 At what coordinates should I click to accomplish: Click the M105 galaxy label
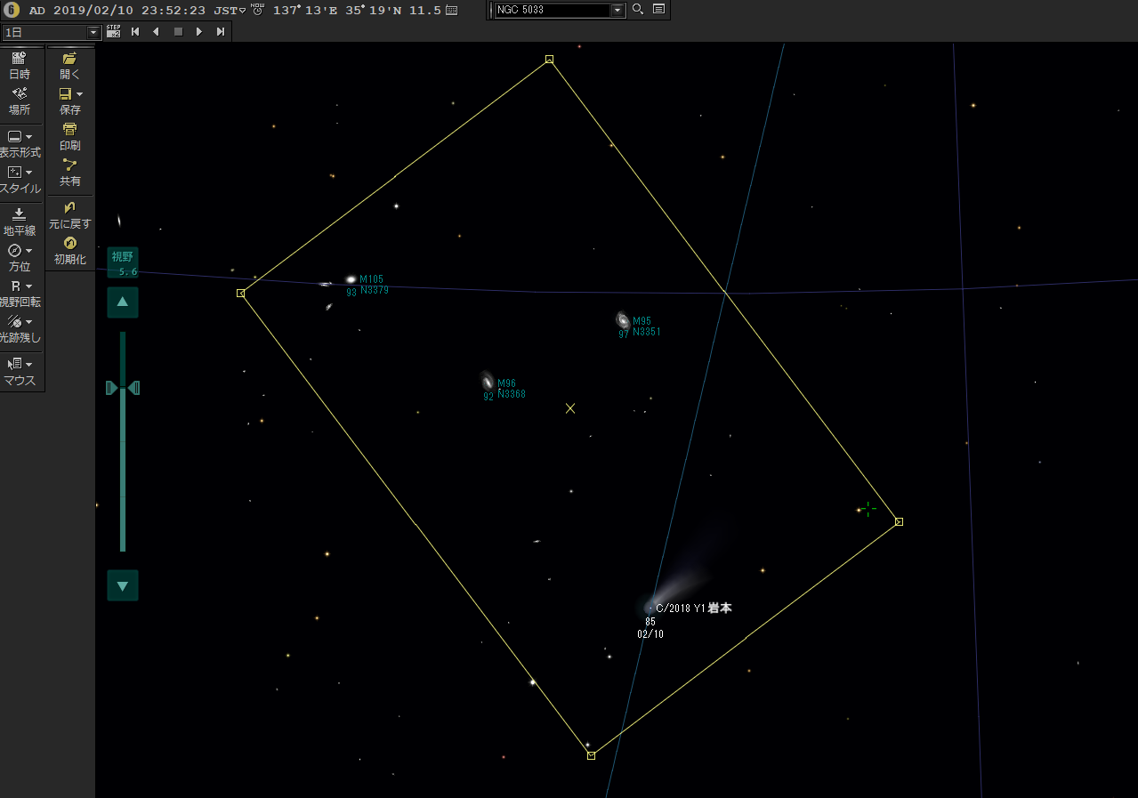tap(371, 279)
